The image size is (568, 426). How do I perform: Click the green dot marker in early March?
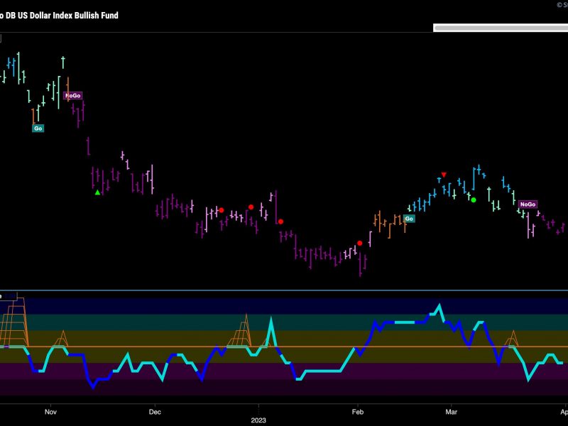pos(474,200)
